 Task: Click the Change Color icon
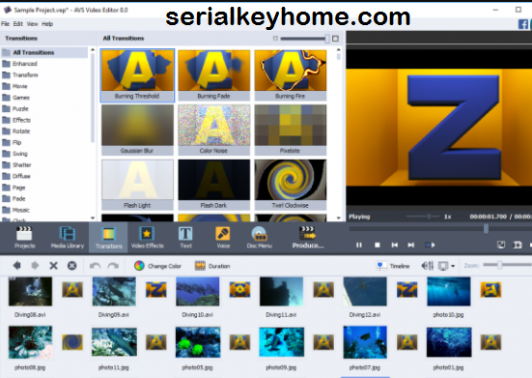coord(139,266)
